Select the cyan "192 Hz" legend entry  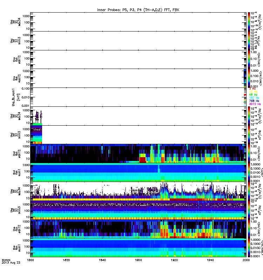254,98
